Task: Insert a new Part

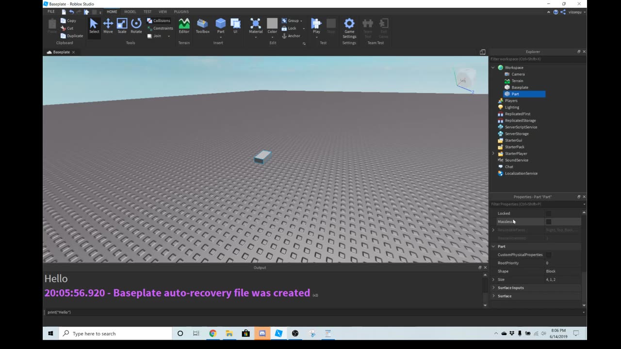Action: pos(221,26)
